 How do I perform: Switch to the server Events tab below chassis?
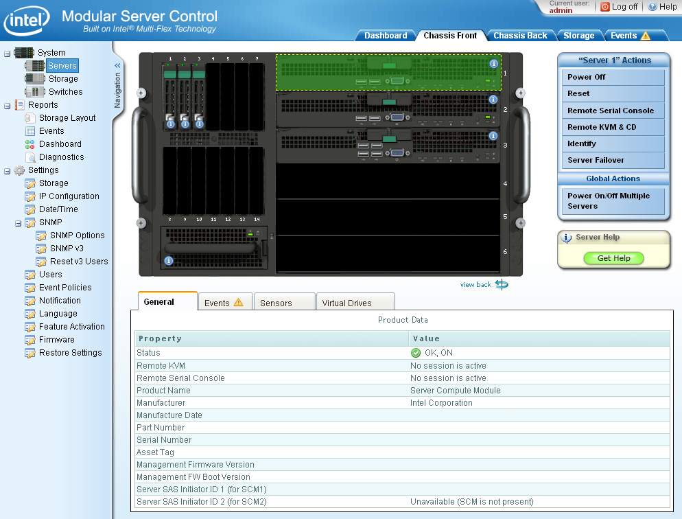click(x=225, y=303)
